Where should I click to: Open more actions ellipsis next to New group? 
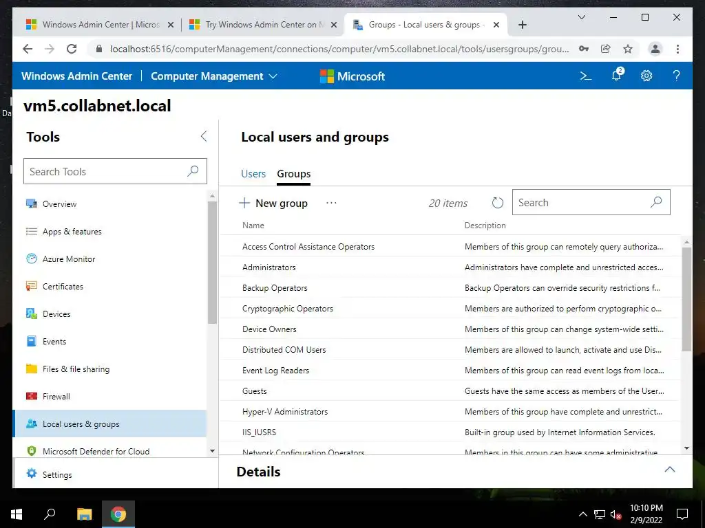[331, 203]
